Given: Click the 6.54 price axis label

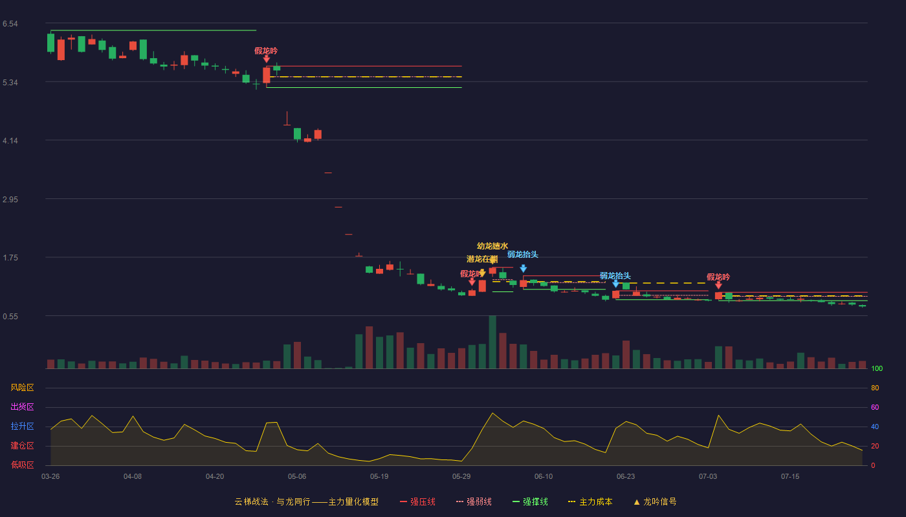Looking at the screenshot, I should pyautogui.click(x=10, y=24).
